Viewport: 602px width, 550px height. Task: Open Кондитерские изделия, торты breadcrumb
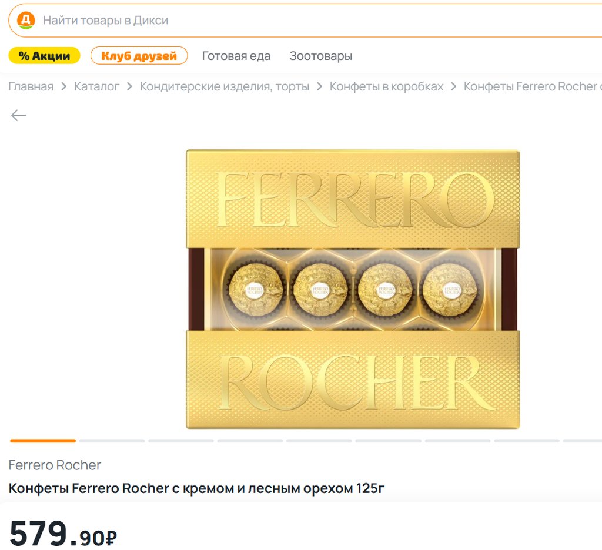click(x=225, y=86)
